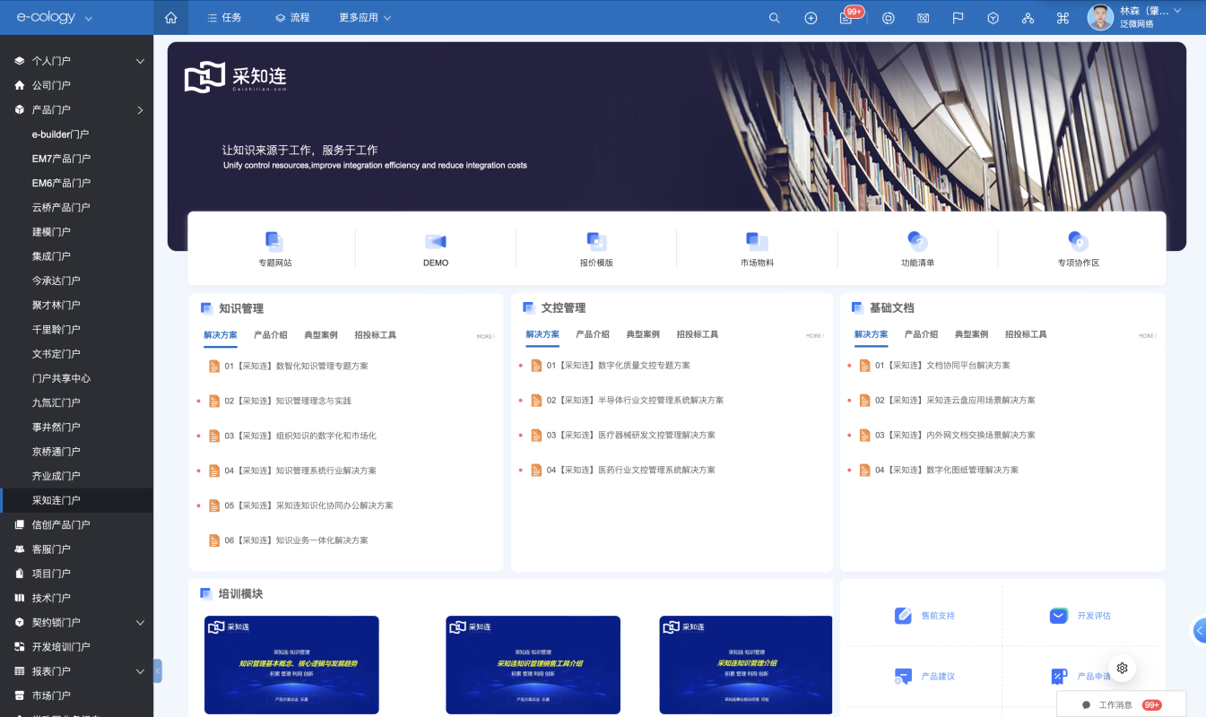Open the 流程 menu in top bar
The image size is (1206, 717).
tap(292, 18)
